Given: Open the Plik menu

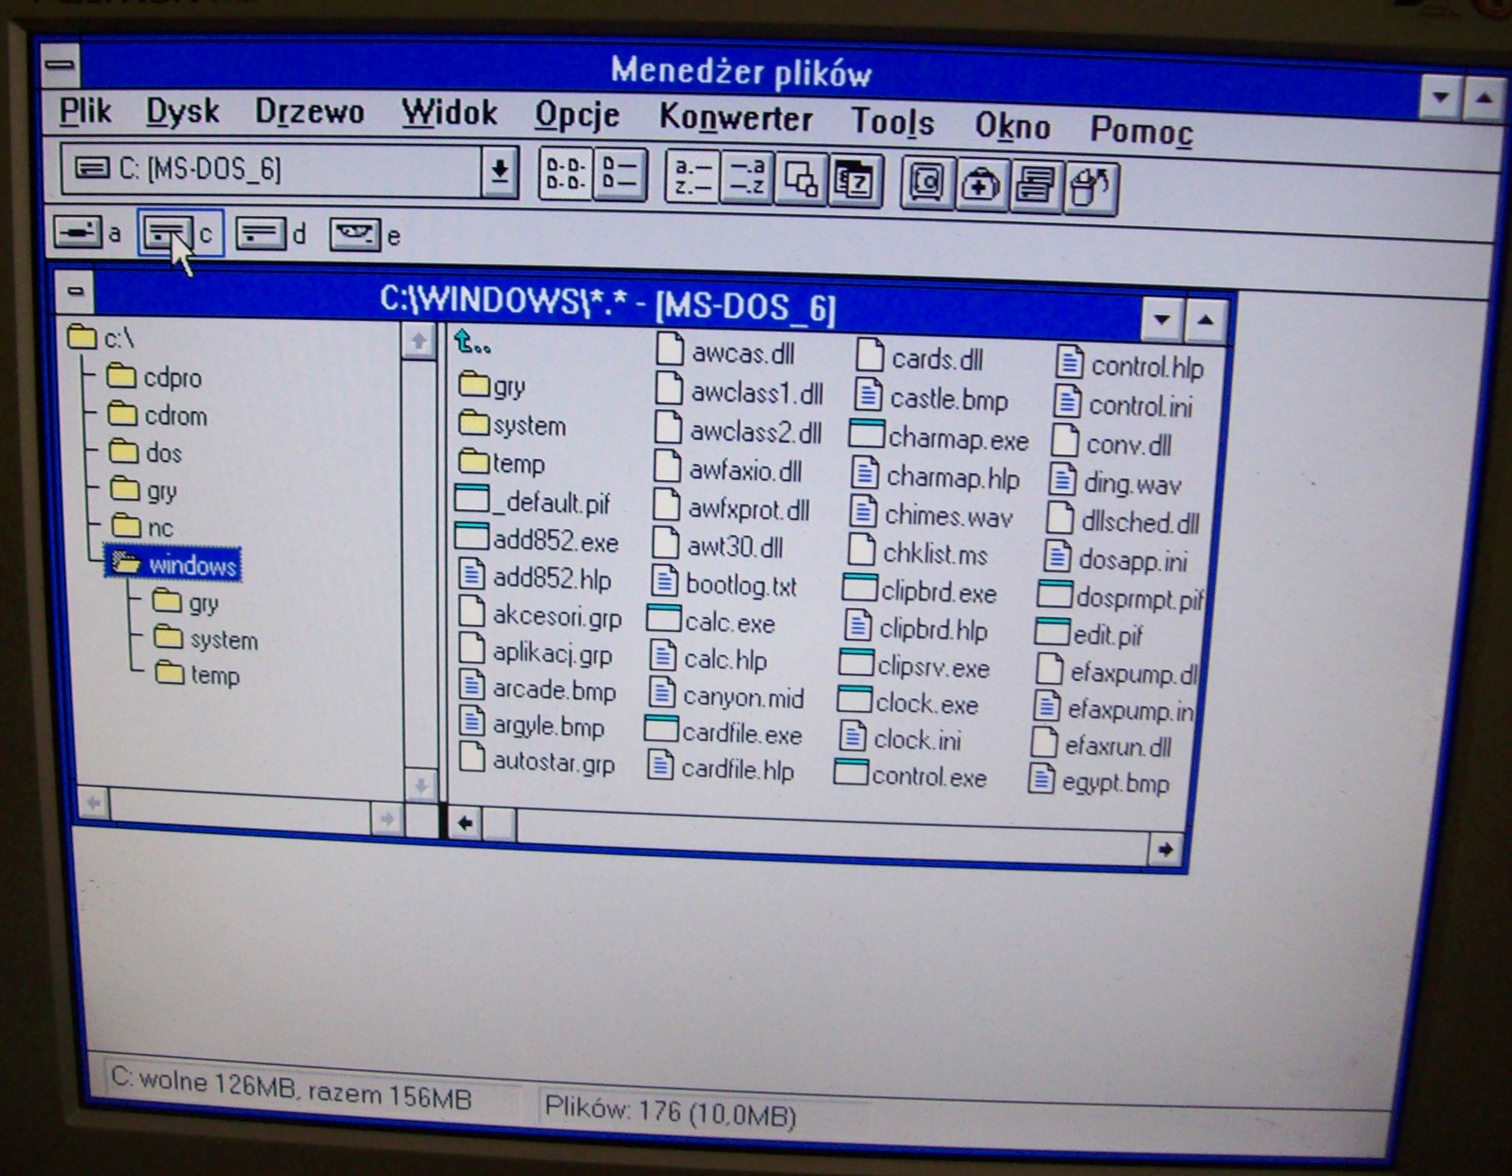Looking at the screenshot, I should (84, 111).
